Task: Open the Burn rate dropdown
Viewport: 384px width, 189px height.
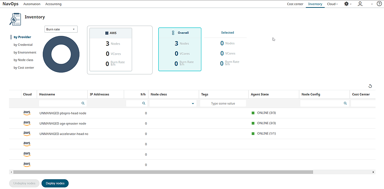Action: [x=61, y=29]
